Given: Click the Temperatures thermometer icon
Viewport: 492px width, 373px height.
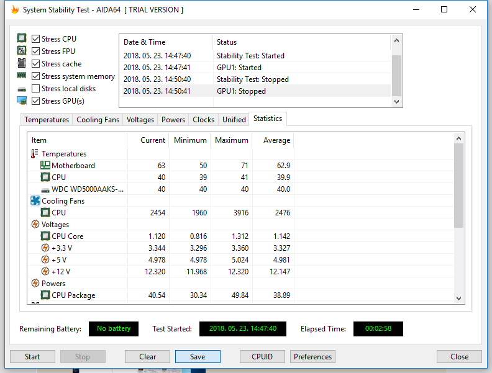Looking at the screenshot, I should tap(35, 153).
